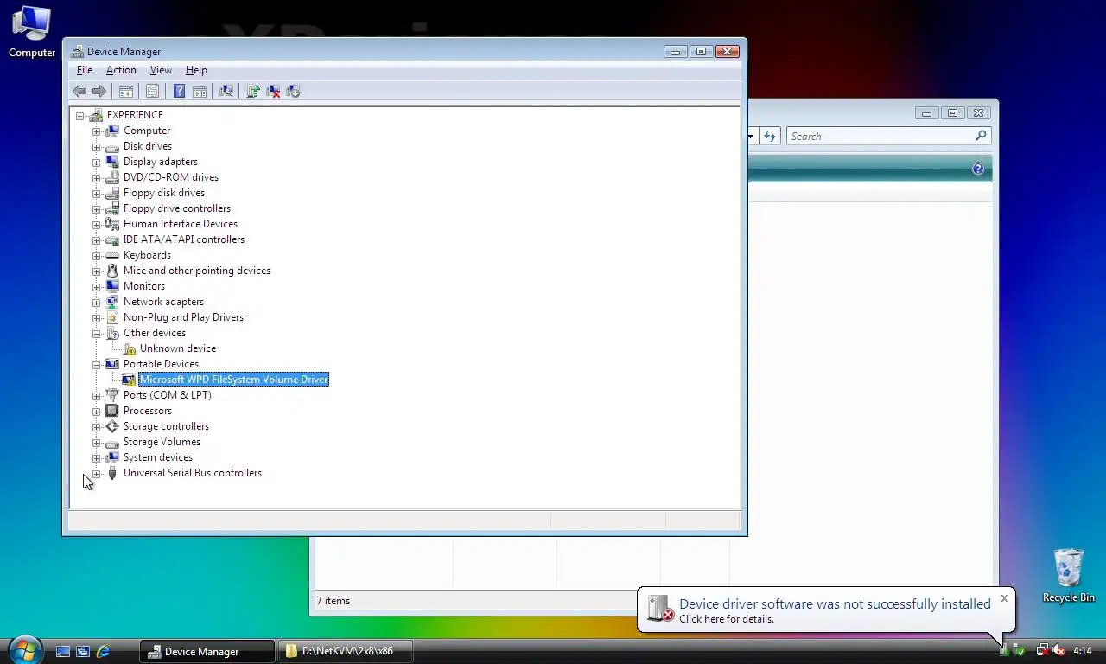Expand the Network adapters node

97,303
